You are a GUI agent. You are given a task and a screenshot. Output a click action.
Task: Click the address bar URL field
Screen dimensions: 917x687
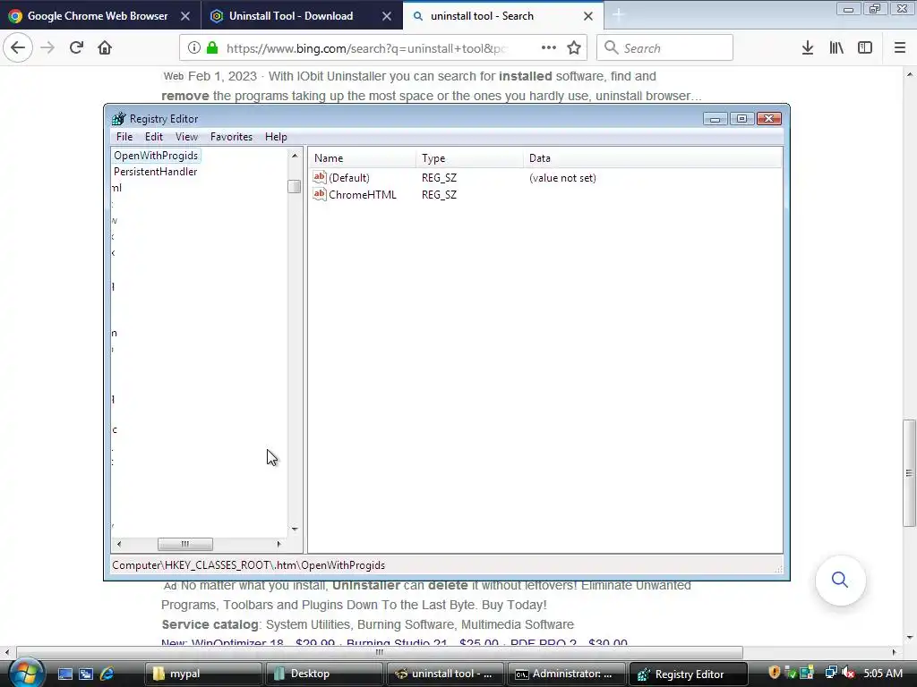[x=368, y=48]
